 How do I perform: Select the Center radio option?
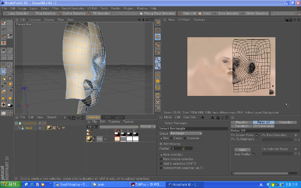(171, 138)
